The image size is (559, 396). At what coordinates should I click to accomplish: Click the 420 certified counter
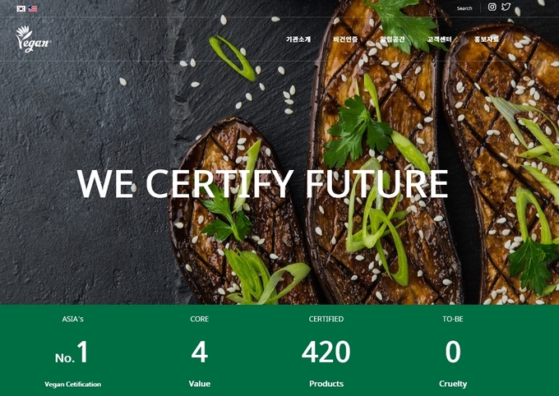coord(326,352)
